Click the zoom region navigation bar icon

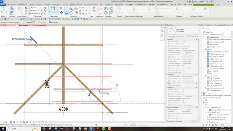162,36
